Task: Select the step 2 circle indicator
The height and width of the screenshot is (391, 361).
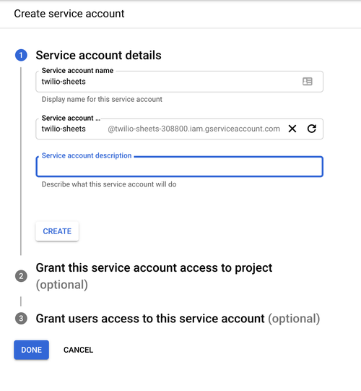Action: 21,276
